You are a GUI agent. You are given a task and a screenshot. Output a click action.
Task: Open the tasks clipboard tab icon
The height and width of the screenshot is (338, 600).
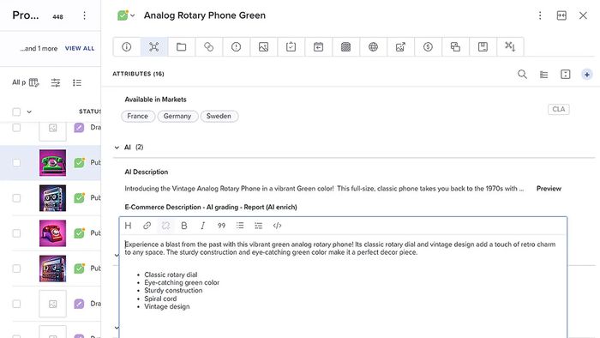pos(291,46)
